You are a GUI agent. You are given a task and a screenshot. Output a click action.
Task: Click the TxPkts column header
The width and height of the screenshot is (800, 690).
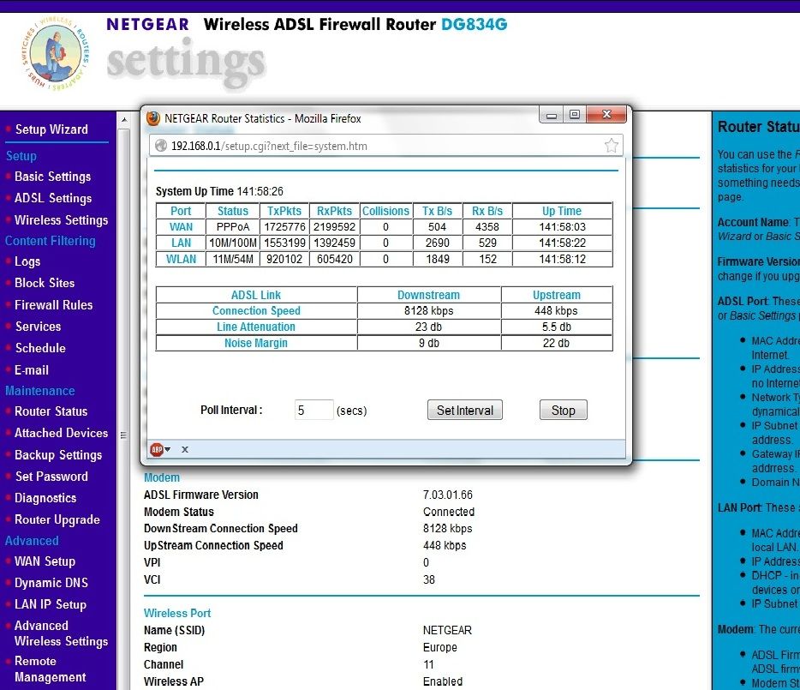[x=284, y=211]
